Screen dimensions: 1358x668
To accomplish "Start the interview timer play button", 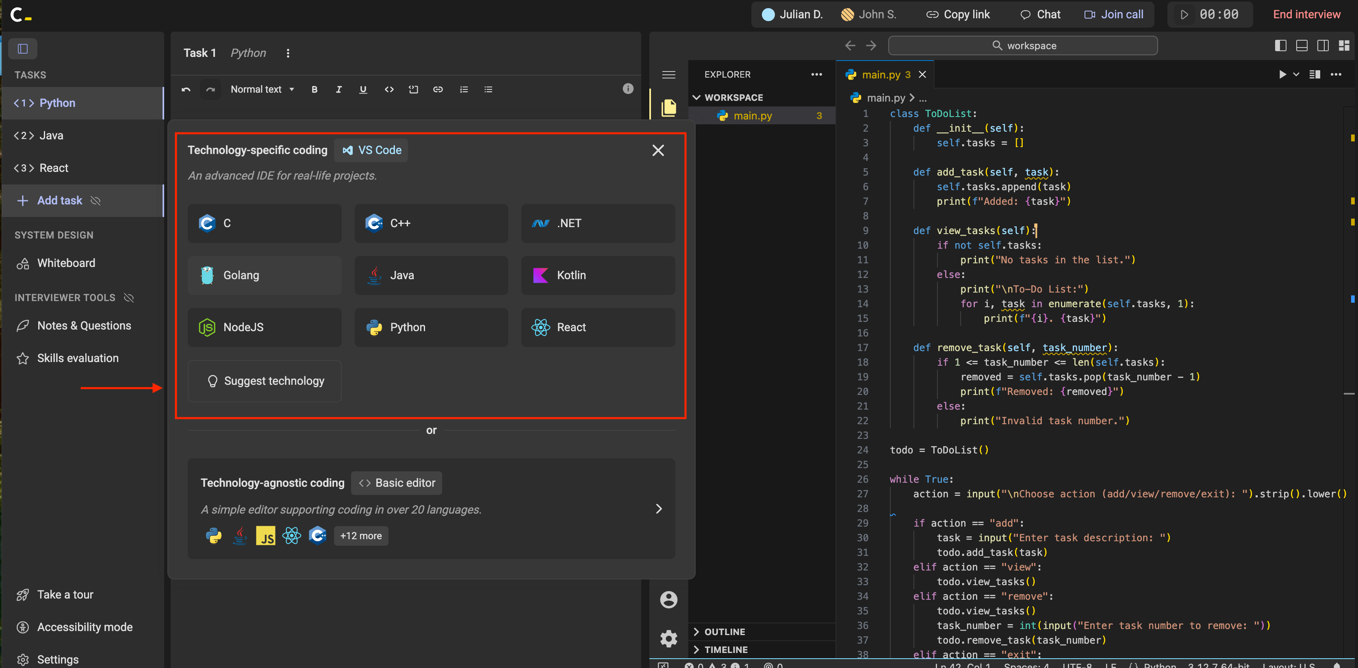I will click(1184, 14).
